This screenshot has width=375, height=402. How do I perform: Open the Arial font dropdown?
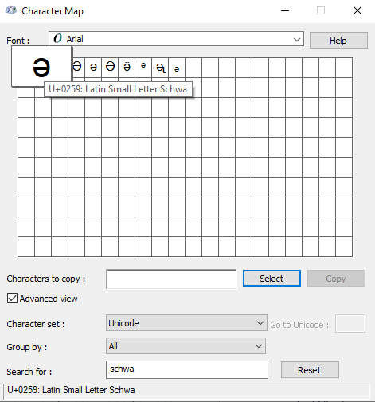(x=176, y=39)
